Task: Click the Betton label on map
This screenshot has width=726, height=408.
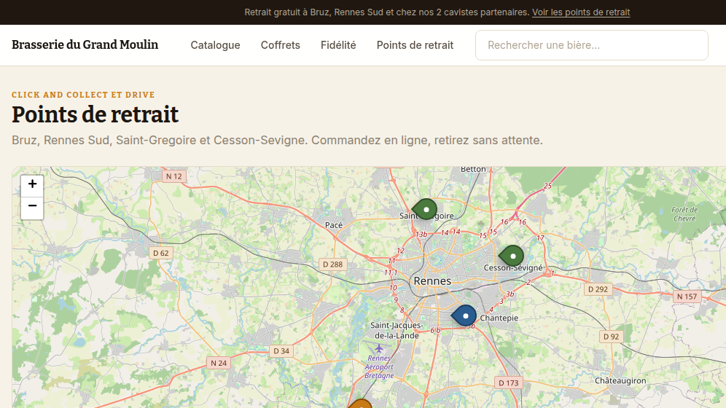Action: [473, 169]
